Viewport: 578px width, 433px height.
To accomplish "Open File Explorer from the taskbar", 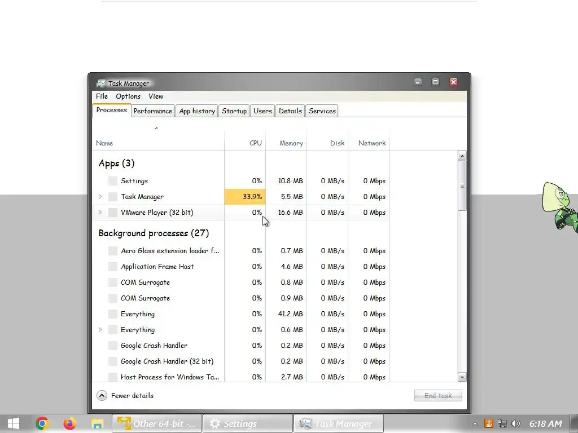I will tap(97, 423).
